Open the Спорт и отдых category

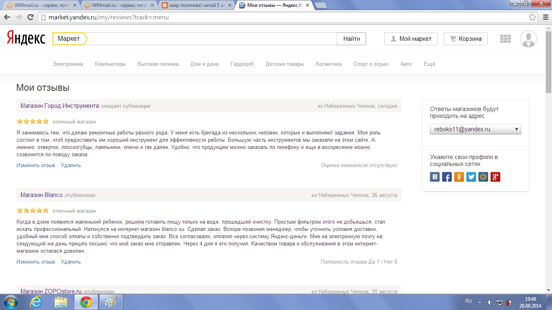[x=371, y=64]
